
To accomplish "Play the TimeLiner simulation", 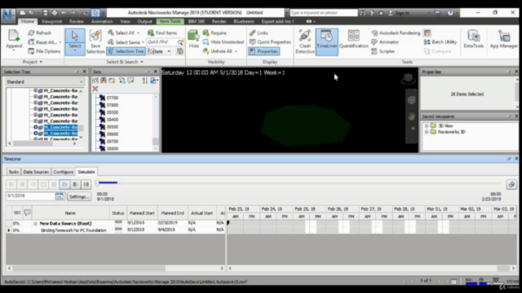I will click(x=64, y=185).
